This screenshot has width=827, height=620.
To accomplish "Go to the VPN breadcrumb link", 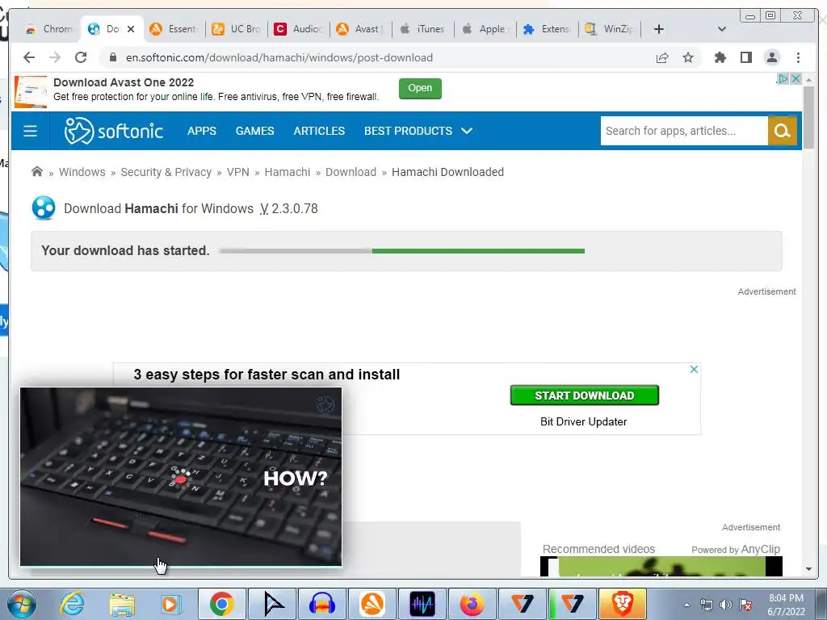I will click(x=238, y=172).
